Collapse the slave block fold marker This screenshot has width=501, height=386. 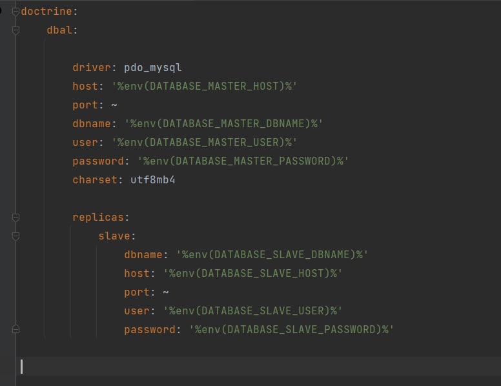coord(15,236)
